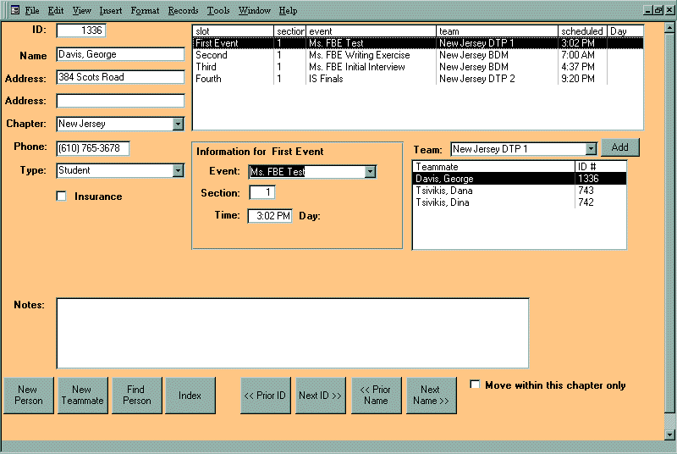Restore the inner form window
Viewport: 677px width, 454px height.
(658, 10)
